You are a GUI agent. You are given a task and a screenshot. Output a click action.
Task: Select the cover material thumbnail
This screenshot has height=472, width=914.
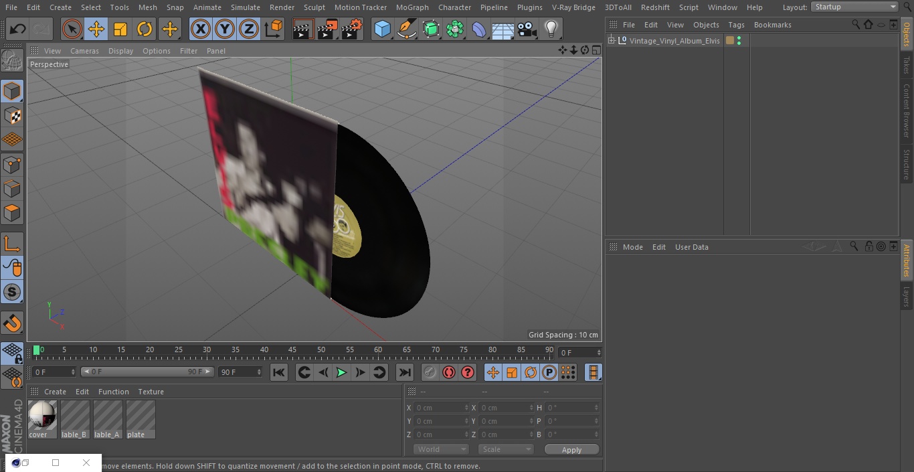(42, 420)
